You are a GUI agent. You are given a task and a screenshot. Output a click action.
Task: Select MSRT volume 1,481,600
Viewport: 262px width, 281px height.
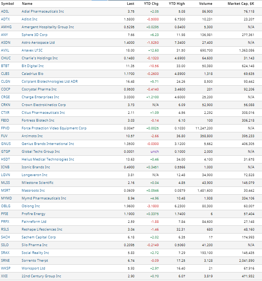tap(205, 191)
